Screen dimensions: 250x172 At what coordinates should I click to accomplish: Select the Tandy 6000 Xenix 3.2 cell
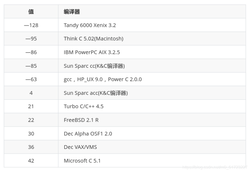pos(90,25)
